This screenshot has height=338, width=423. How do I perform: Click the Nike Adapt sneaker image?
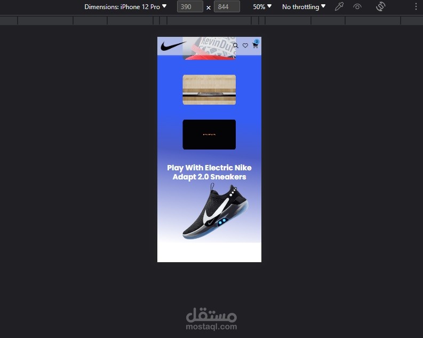click(215, 211)
